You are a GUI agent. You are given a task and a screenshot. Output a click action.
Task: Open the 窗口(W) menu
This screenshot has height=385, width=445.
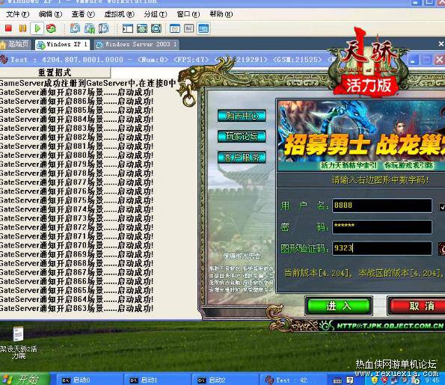(188, 14)
